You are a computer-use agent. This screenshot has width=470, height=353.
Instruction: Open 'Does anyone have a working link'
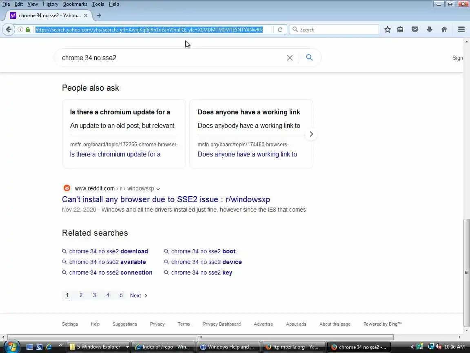247,154
